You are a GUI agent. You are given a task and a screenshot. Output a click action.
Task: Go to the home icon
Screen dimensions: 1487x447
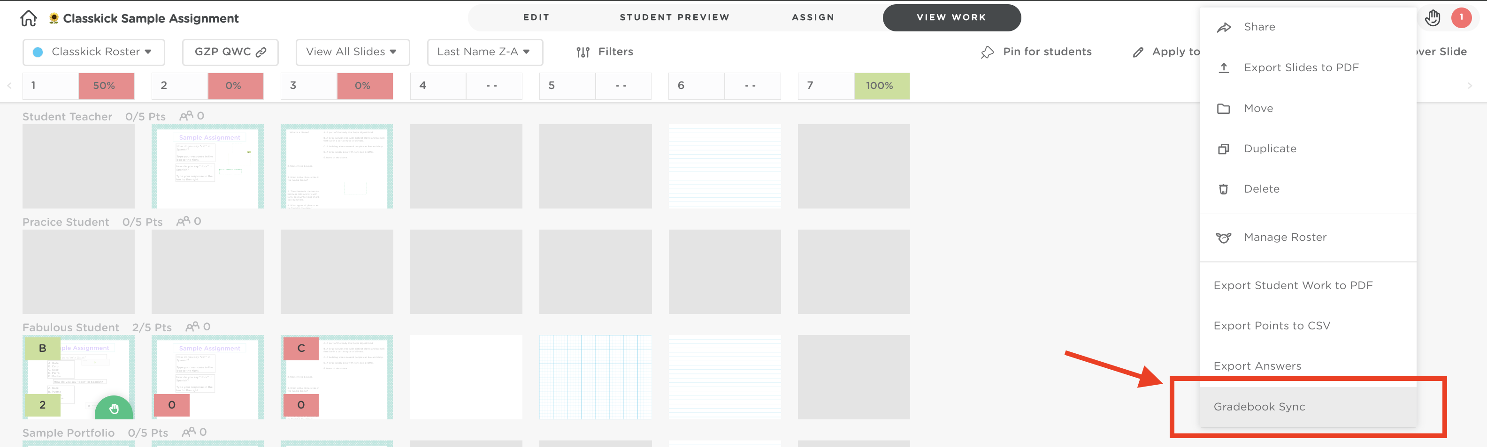click(x=28, y=18)
